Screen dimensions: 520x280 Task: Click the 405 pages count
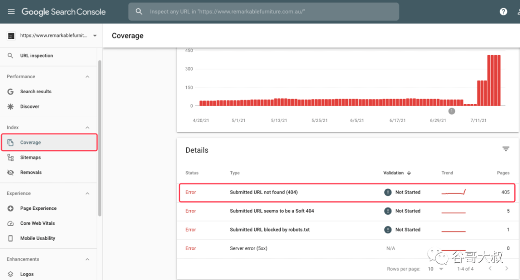pos(506,192)
